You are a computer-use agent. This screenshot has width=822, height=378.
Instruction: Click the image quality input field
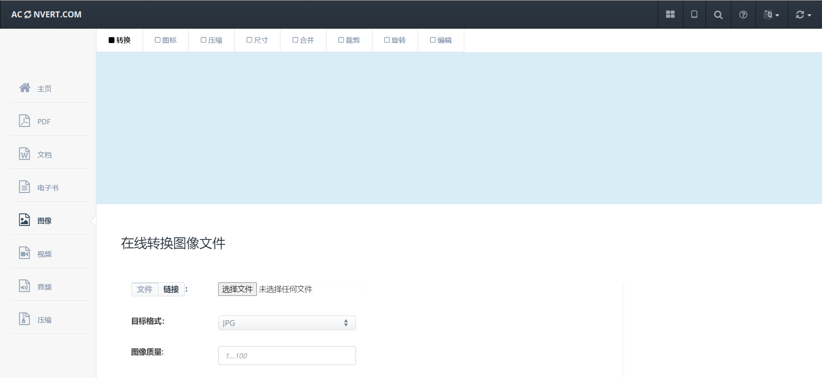(287, 355)
